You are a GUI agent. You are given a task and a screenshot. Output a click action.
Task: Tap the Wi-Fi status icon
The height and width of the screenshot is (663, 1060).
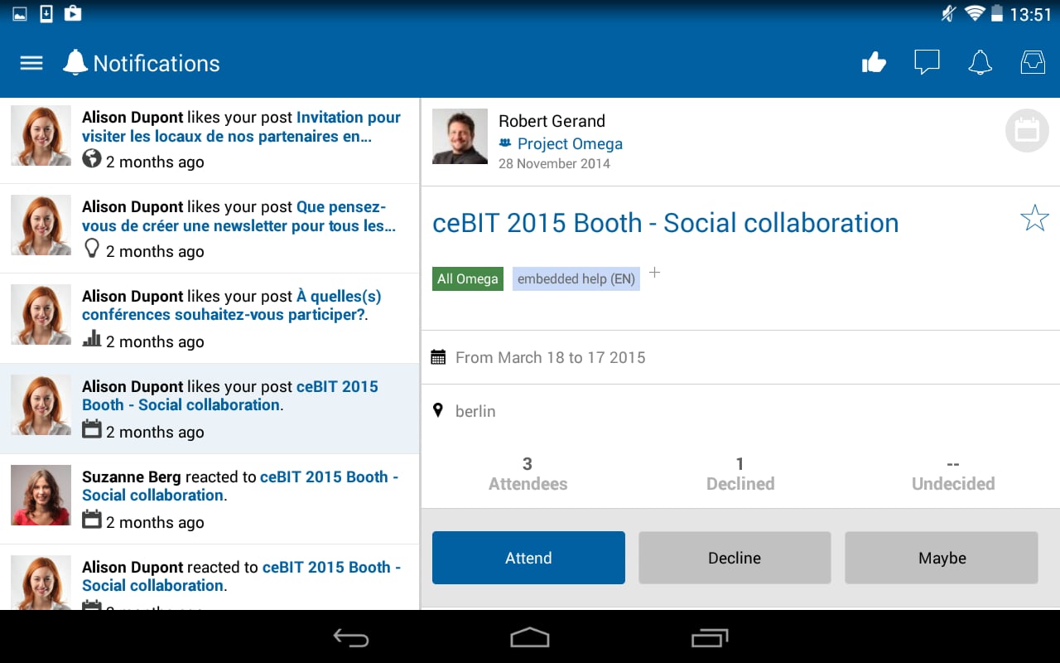click(x=975, y=13)
